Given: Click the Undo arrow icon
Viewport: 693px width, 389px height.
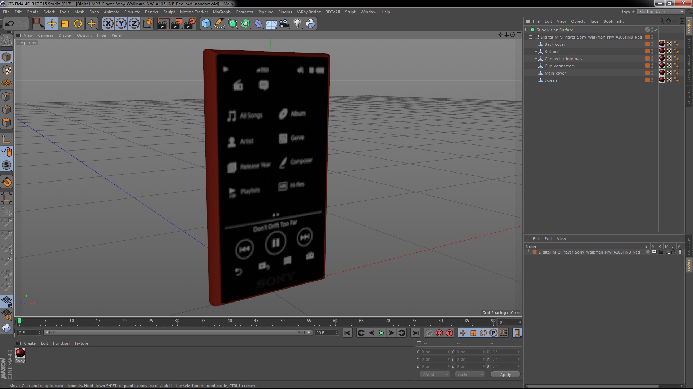Looking at the screenshot, I should pyautogui.click(x=9, y=24).
